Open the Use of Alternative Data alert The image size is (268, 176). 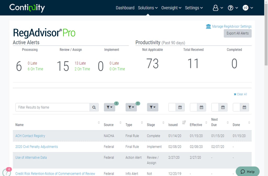coord(31,158)
